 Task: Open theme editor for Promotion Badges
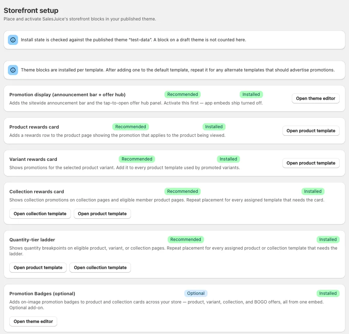33,321
